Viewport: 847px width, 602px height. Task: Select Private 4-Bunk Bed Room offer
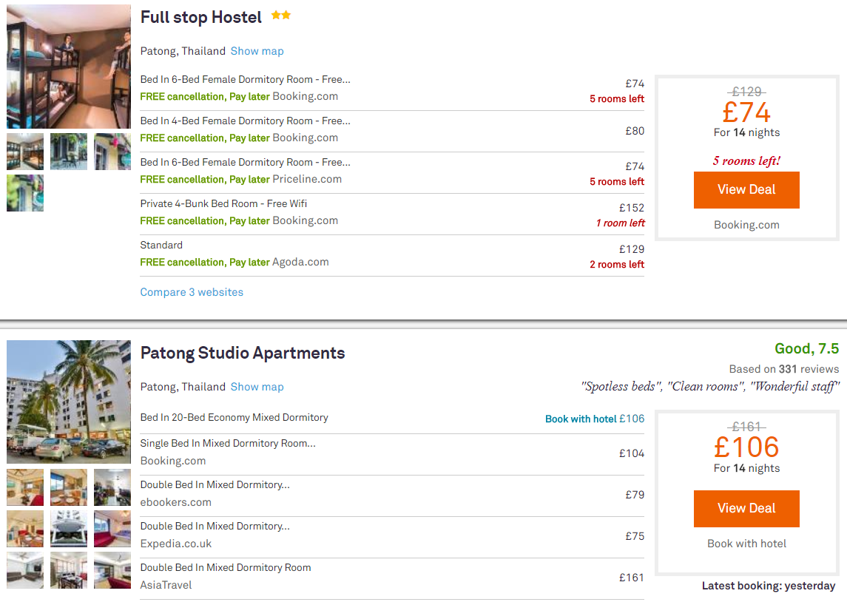[x=392, y=214]
